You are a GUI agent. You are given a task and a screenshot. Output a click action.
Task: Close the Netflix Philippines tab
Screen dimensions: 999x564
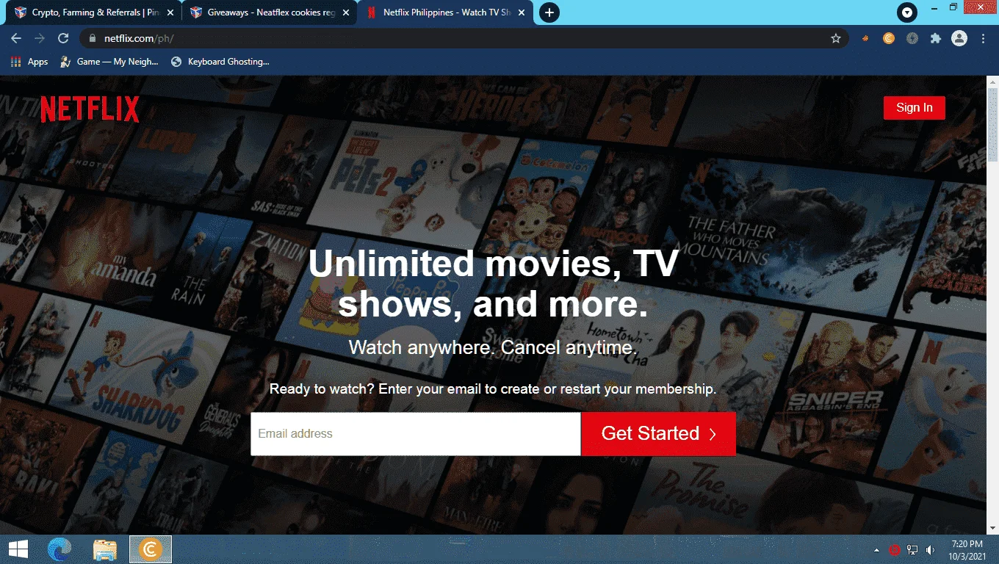click(521, 12)
